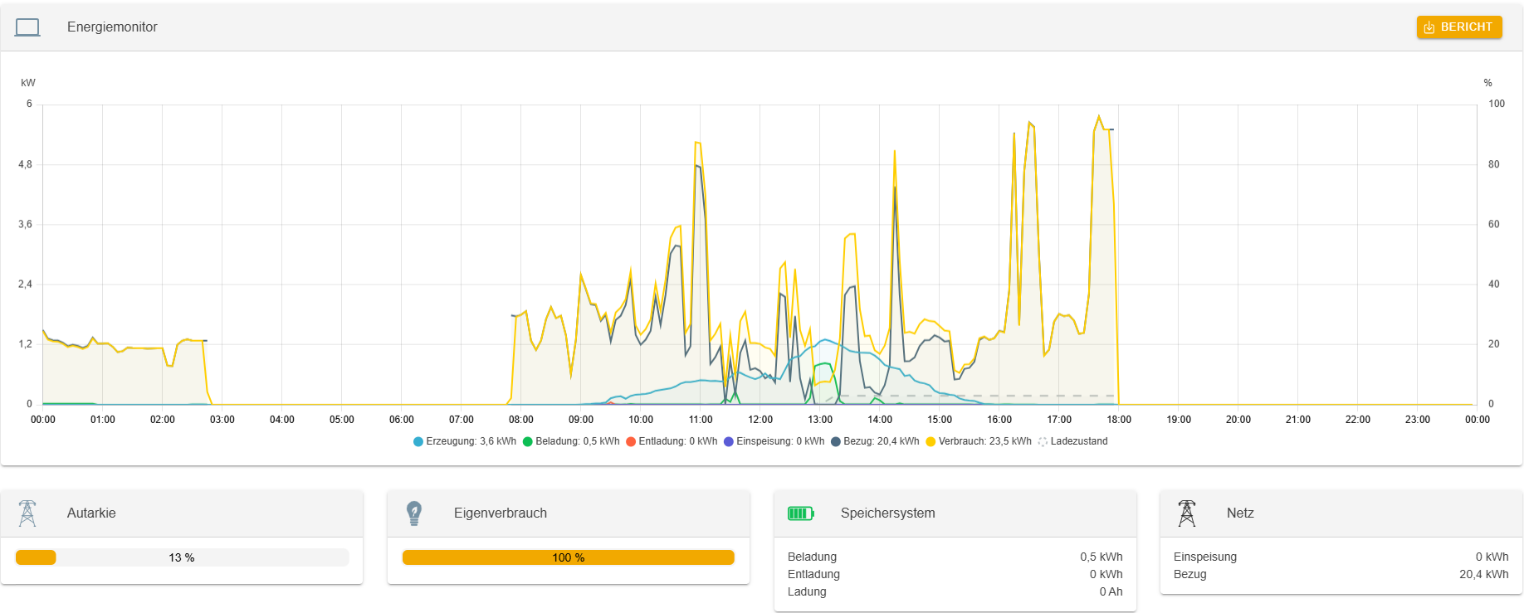Click the Autarkie pylon icon
The height and width of the screenshot is (613, 1524).
27,513
